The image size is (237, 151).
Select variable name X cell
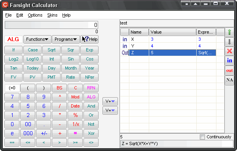[x=139, y=39]
